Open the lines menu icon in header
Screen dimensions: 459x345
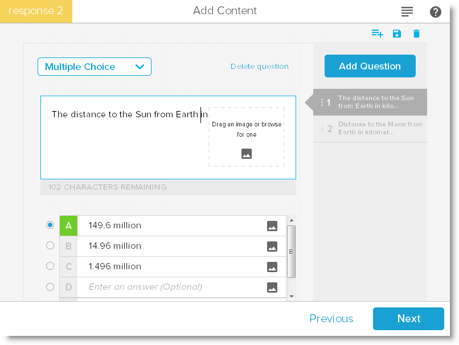coord(407,11)
